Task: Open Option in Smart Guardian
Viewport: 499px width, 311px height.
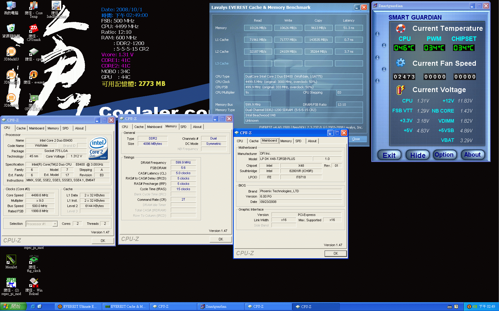Action: (444, 155)
